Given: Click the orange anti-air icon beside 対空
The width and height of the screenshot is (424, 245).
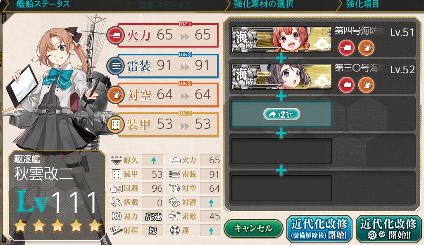Looking at the screenshot, I should [115, 95].
